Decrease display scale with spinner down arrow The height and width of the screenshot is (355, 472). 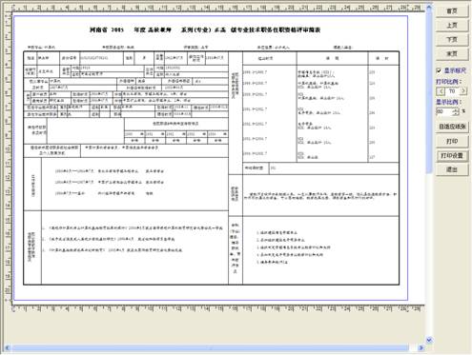click(x=456, y=113)
